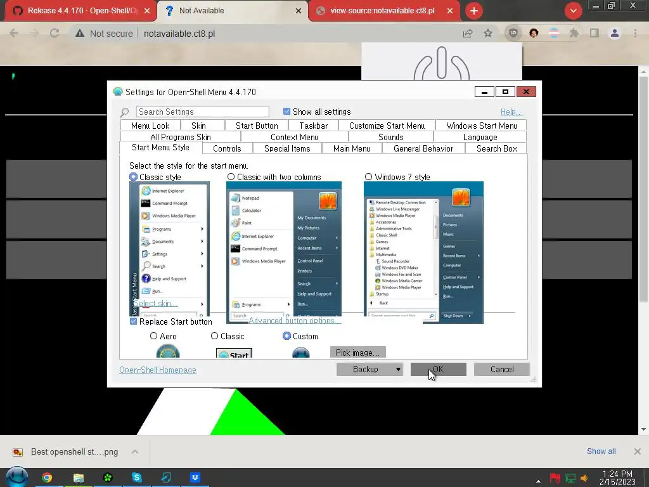Open the Menu Look tab
This screenshot has width=649, height=487.
pos(150,126)
